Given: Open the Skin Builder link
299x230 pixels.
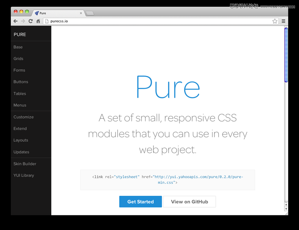Looking at the screenshot, I should (25, 164).
